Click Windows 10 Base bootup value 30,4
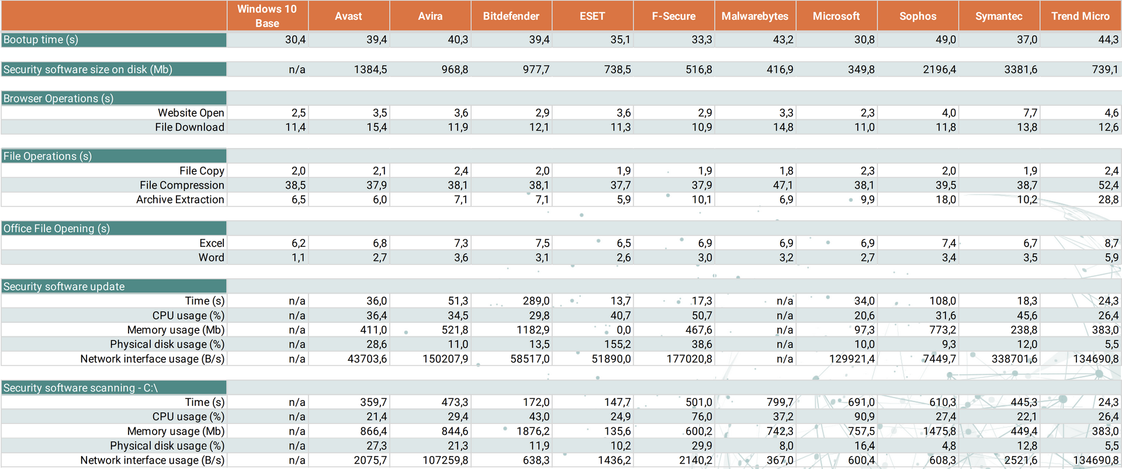 tap(295, 40)
